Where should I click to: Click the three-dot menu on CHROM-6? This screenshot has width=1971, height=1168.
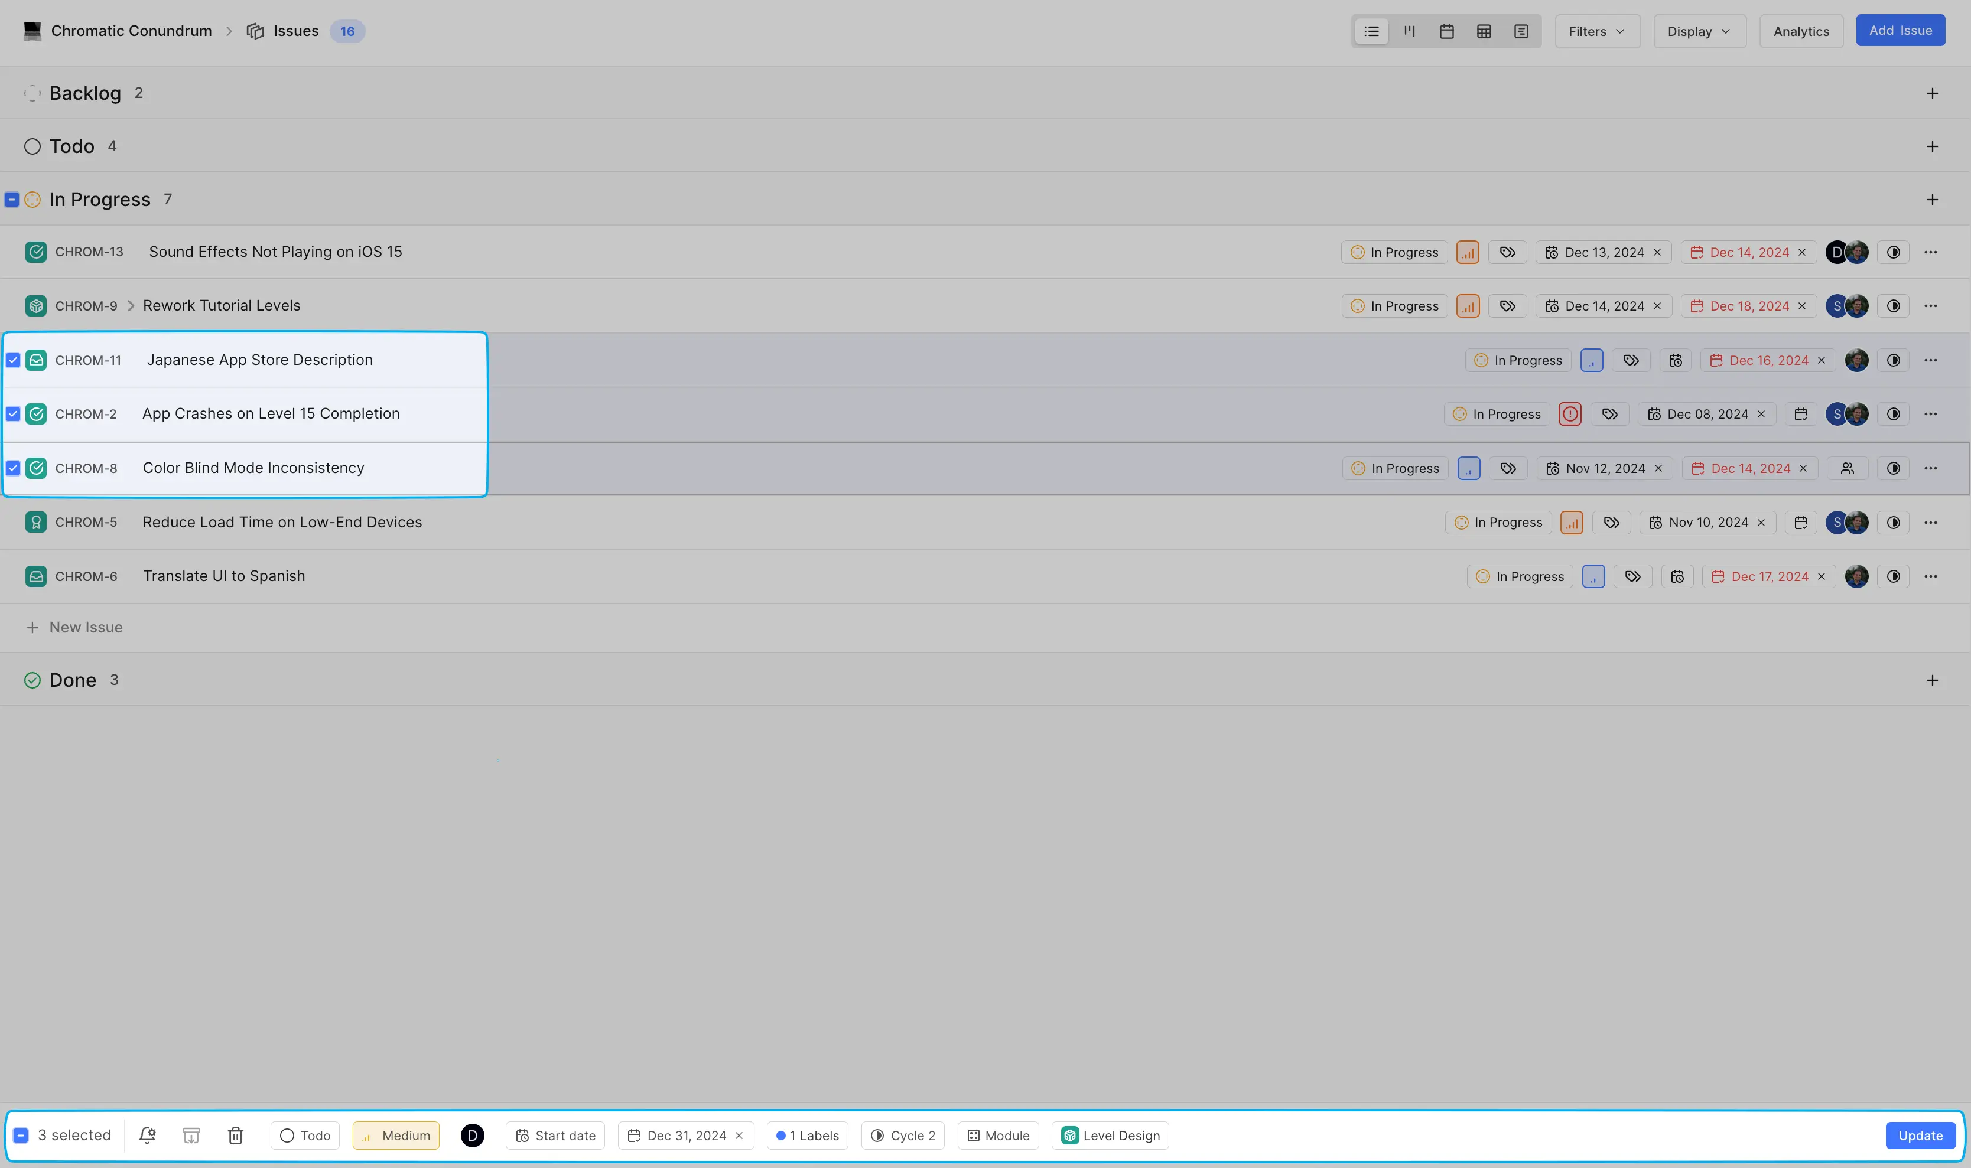[1932, 576]
